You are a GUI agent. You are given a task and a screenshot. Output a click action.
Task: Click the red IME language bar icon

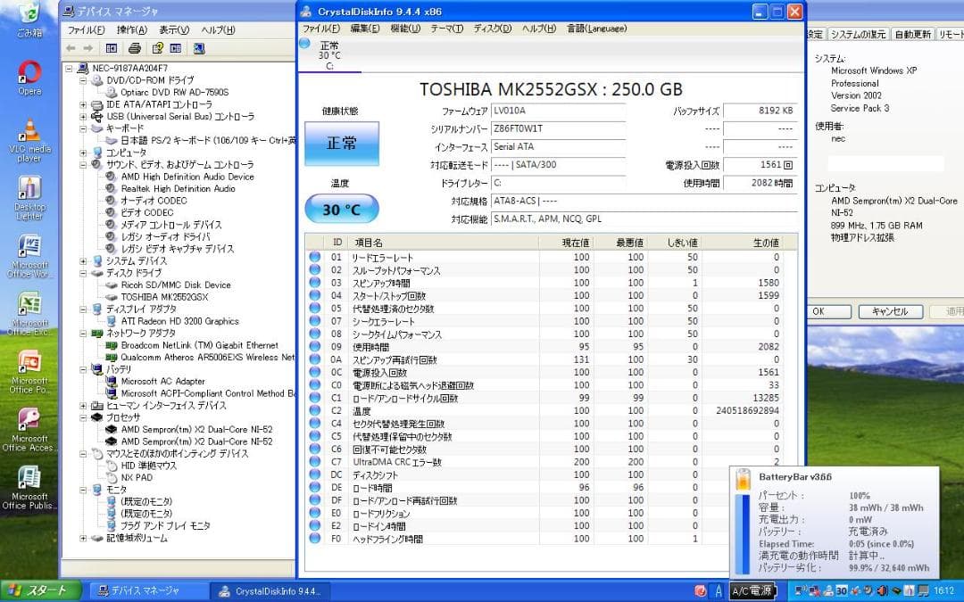tap(701, 591)
